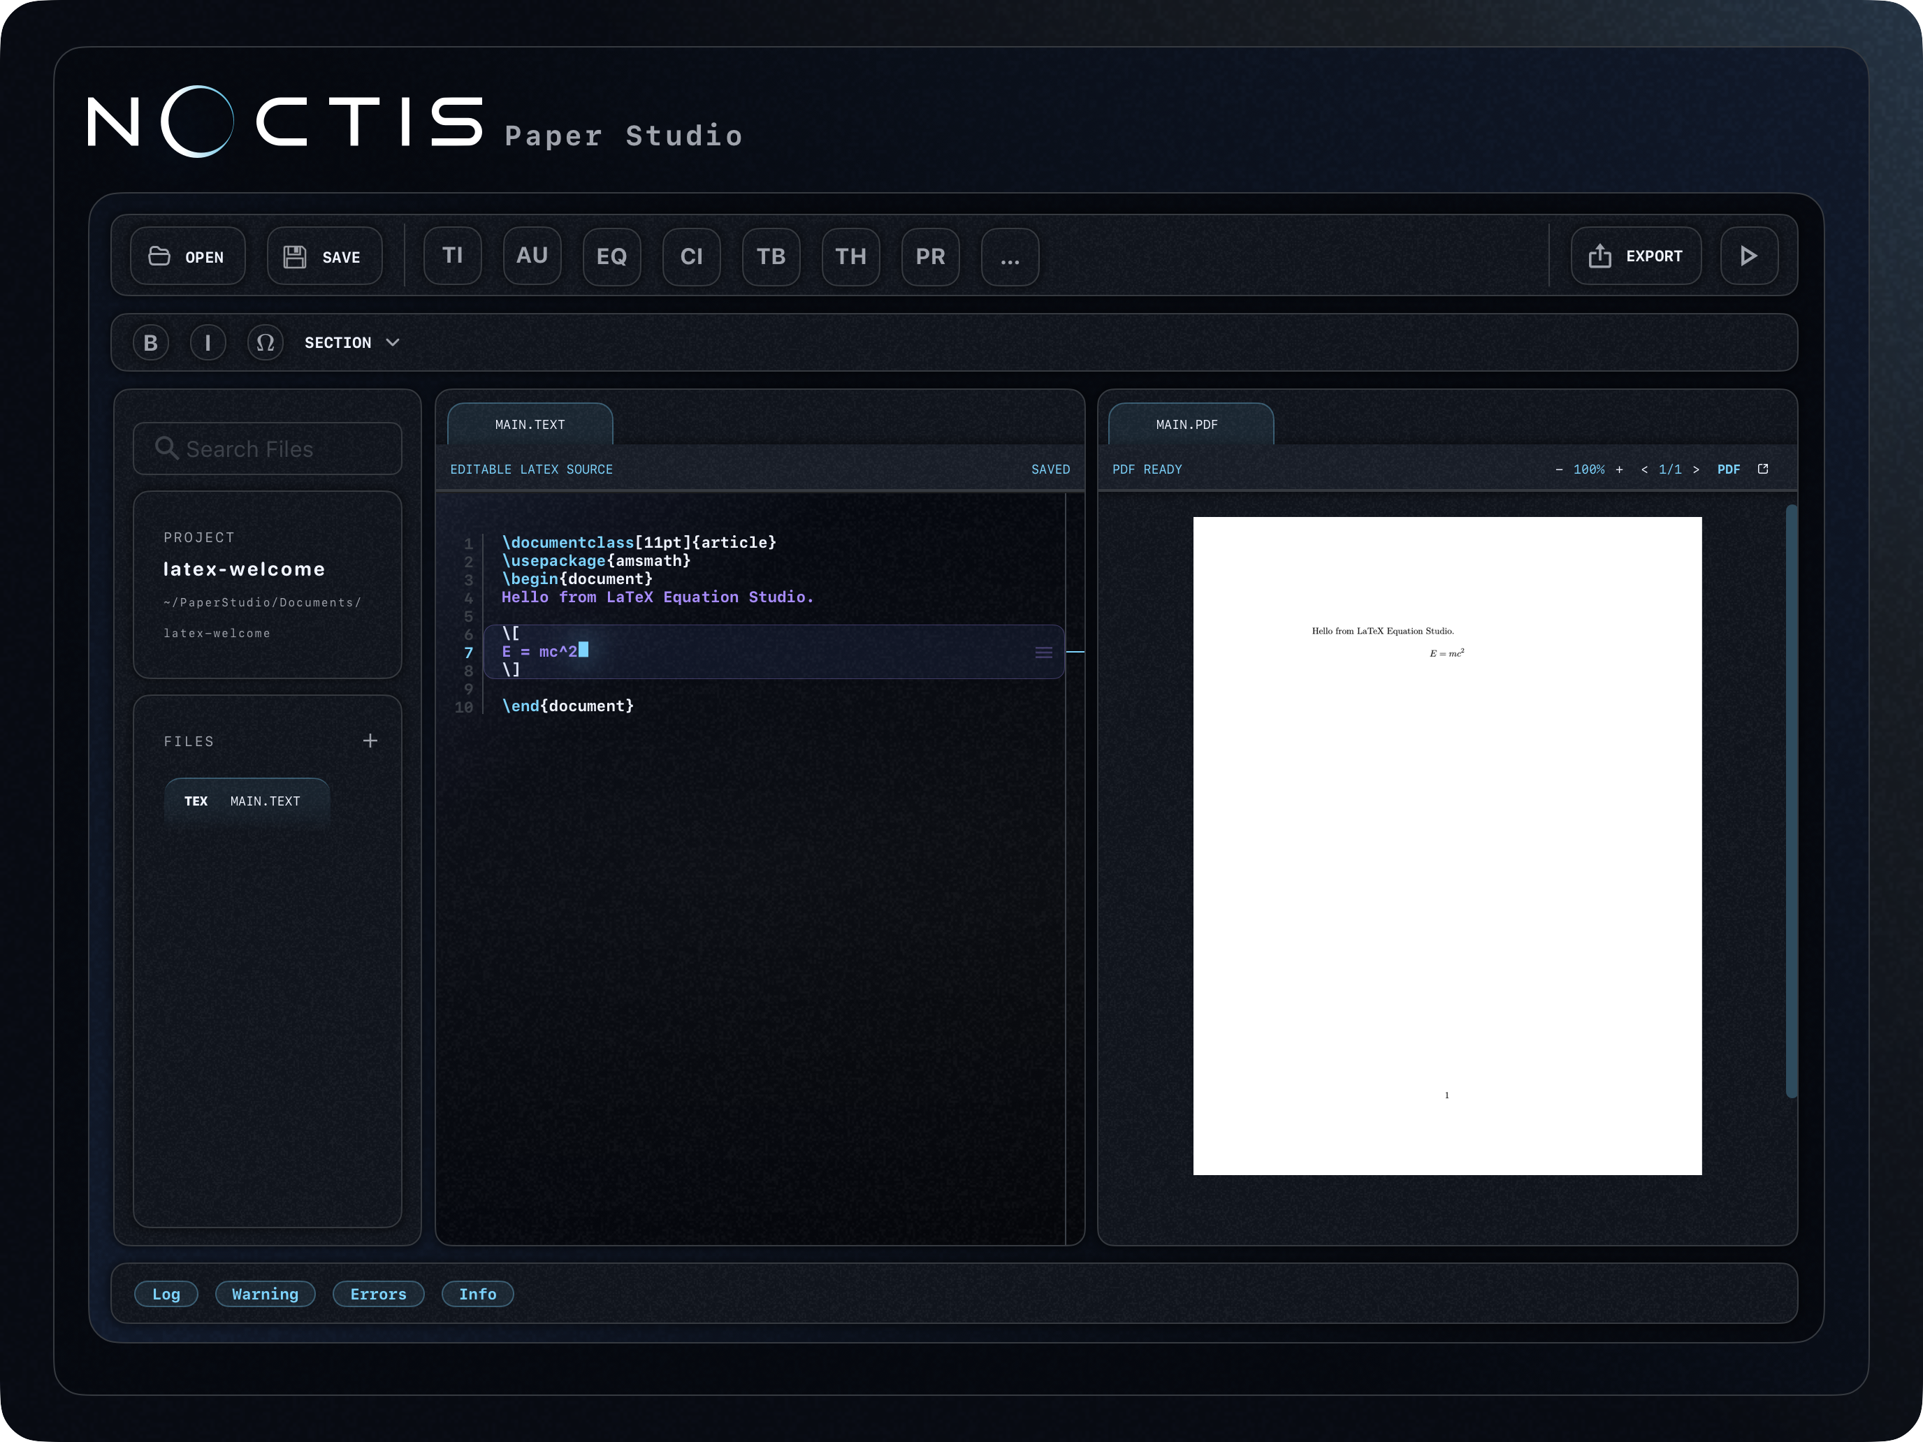
Task: Go to previous PDF page arrow
Action: 1644,469
